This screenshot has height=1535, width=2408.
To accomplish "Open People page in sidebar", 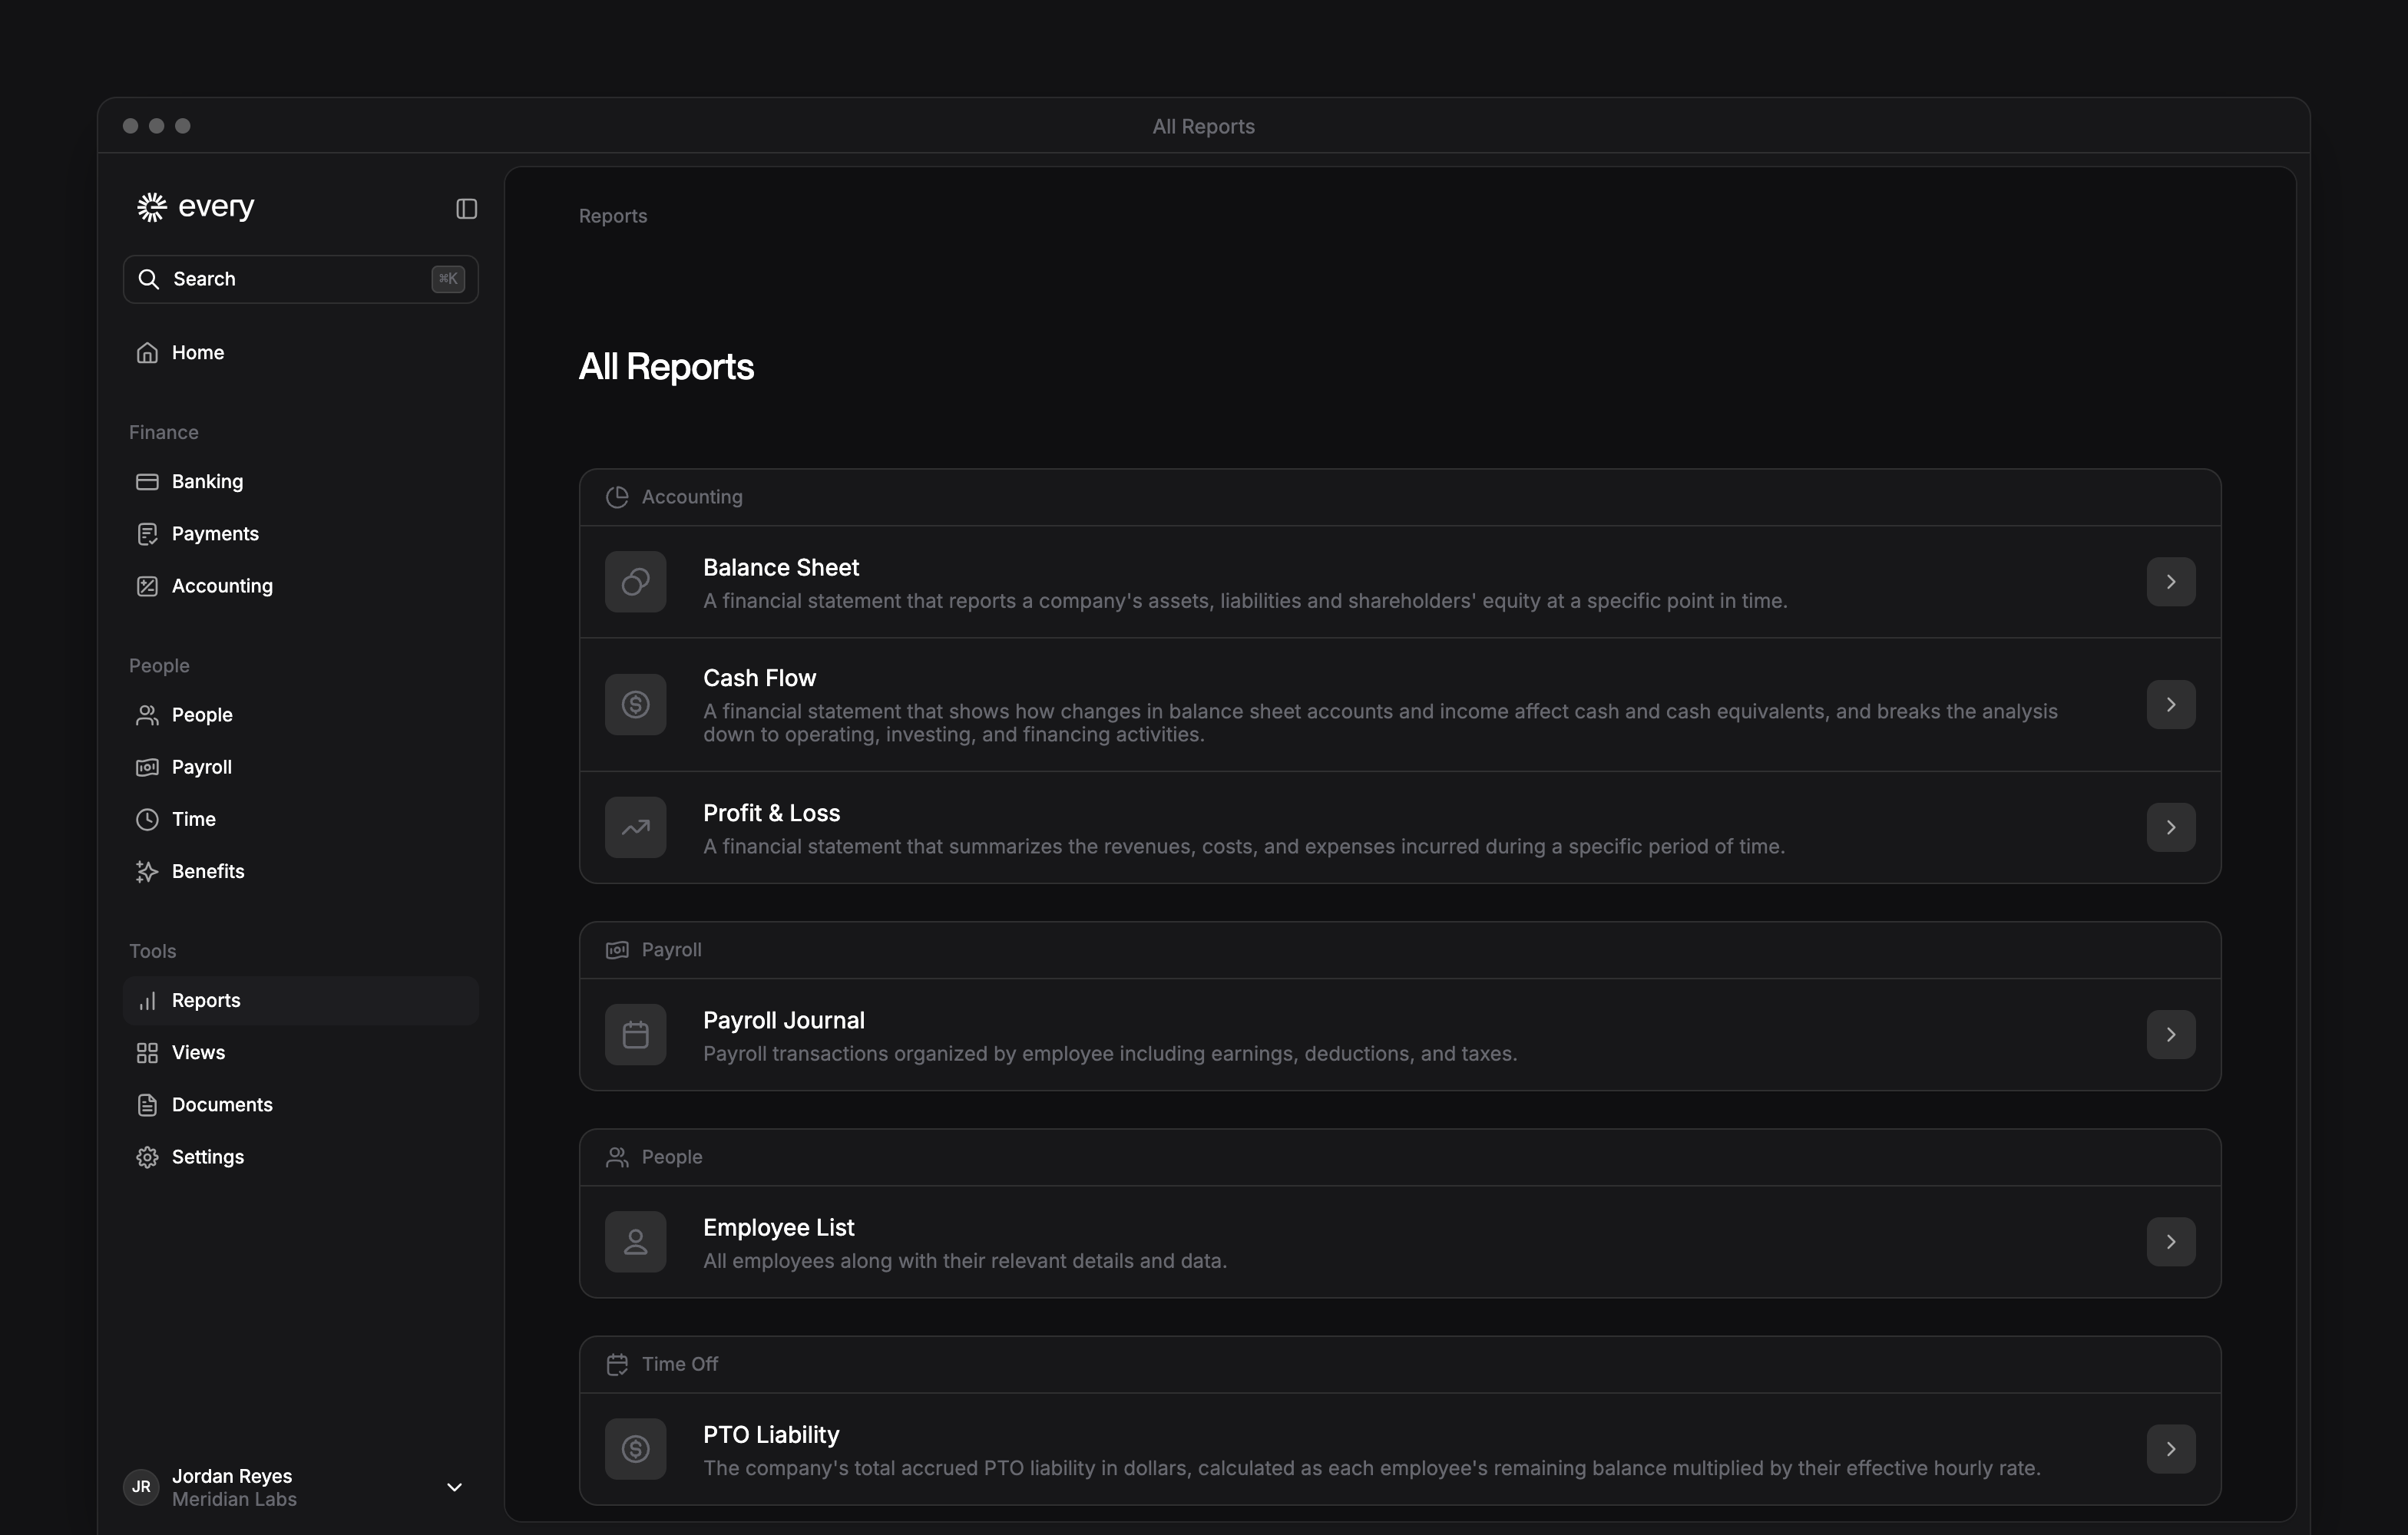I will tap(300, 715).
